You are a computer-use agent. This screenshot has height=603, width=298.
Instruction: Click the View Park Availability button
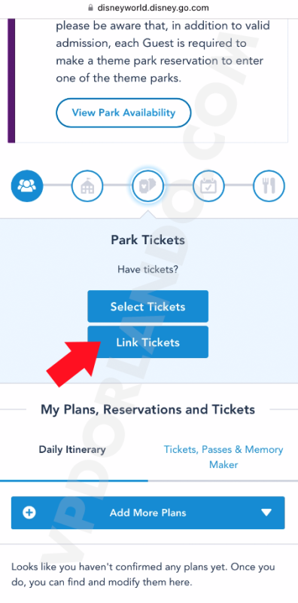[123, 112]
